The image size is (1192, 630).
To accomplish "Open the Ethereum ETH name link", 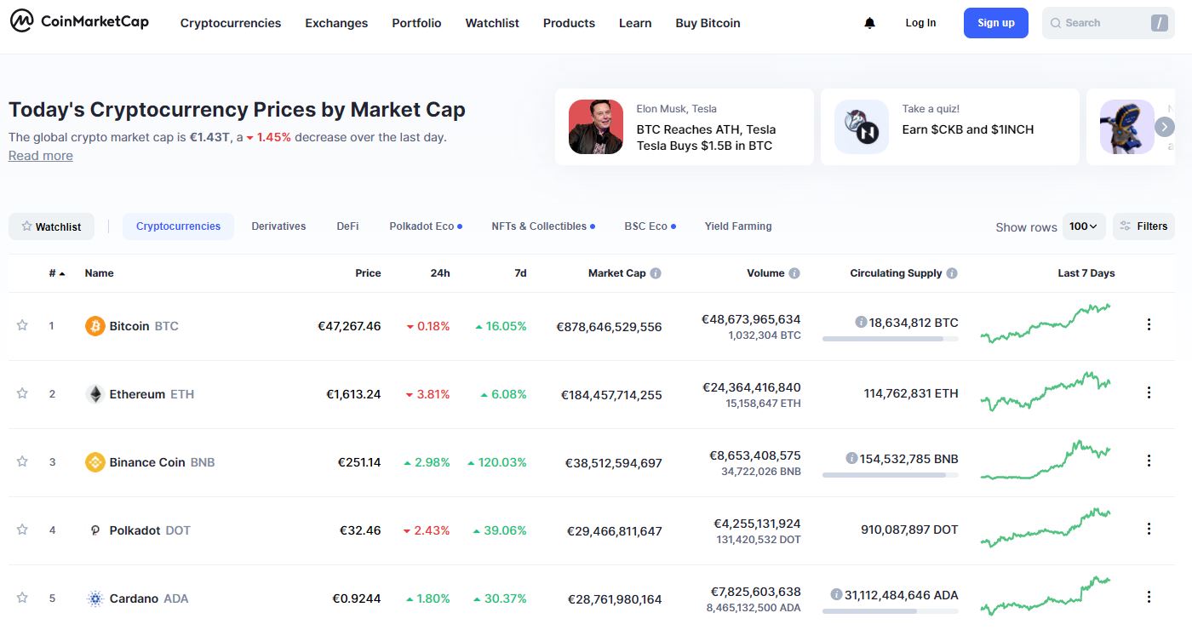I will 140,394.
